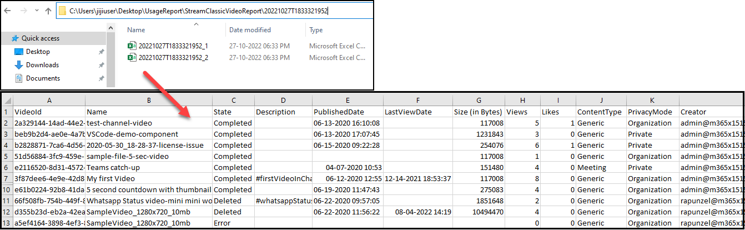The image size is (745, 230).
Task: Unpin Desktop using its pin icon
Action: click(x=101, y=52)
